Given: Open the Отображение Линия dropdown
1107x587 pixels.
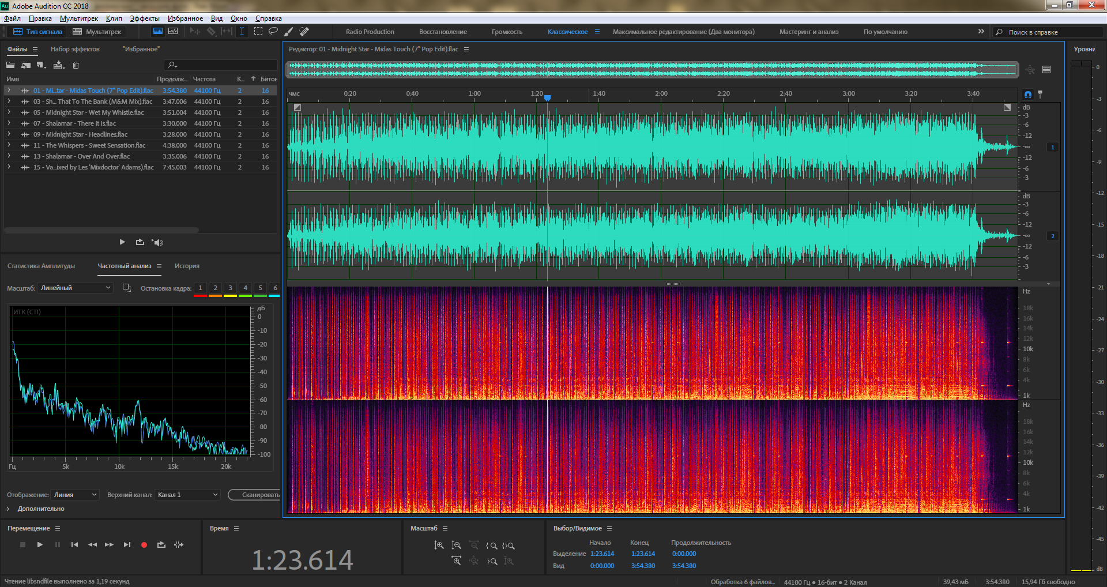Looking at the screenshot, I should (x=75, y=495).
